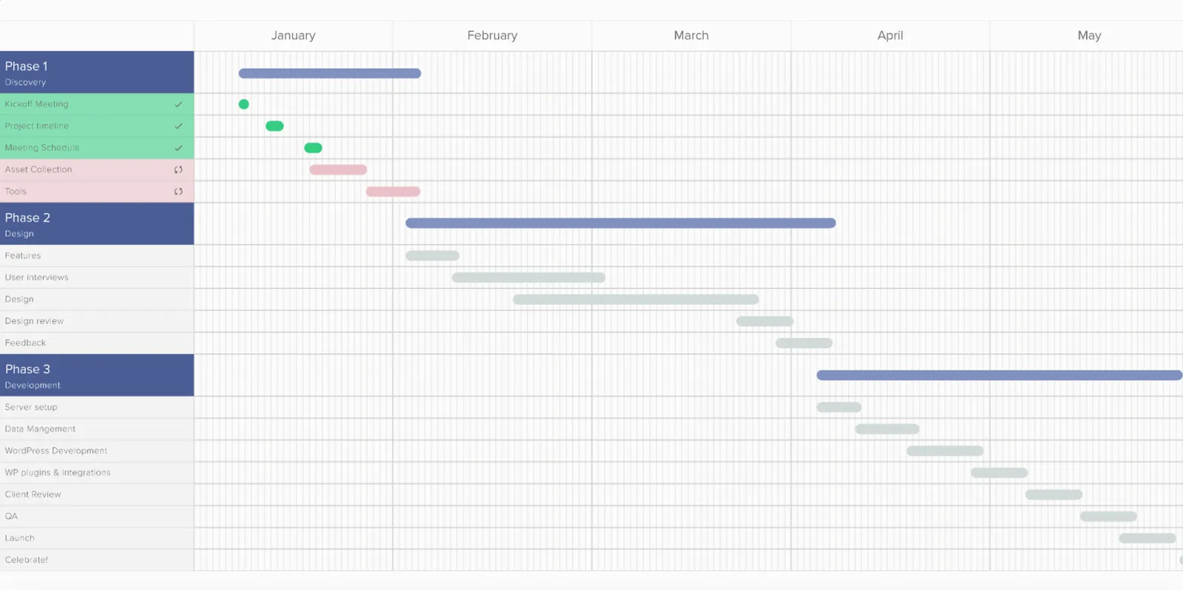Screen dimensions: 1183x590
Task: Collapse the Phase 2 Design section
Action: point(97,224)
